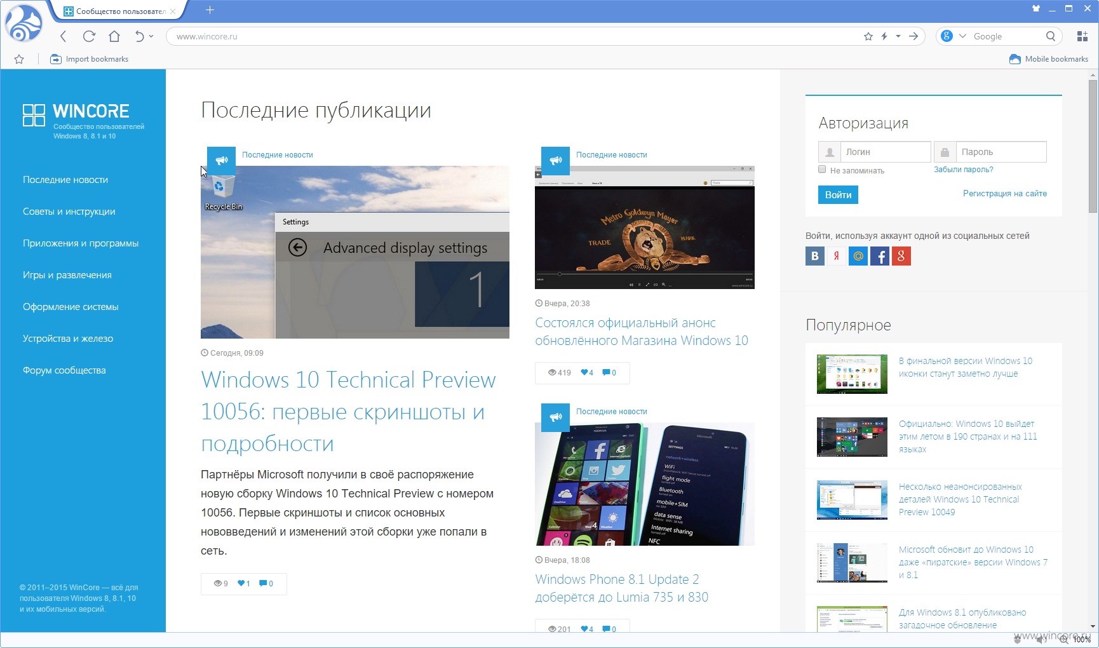This screenshot has height=648, width=1099.
Task: Open Последние новости in sidebar menu
Action: 65,180
